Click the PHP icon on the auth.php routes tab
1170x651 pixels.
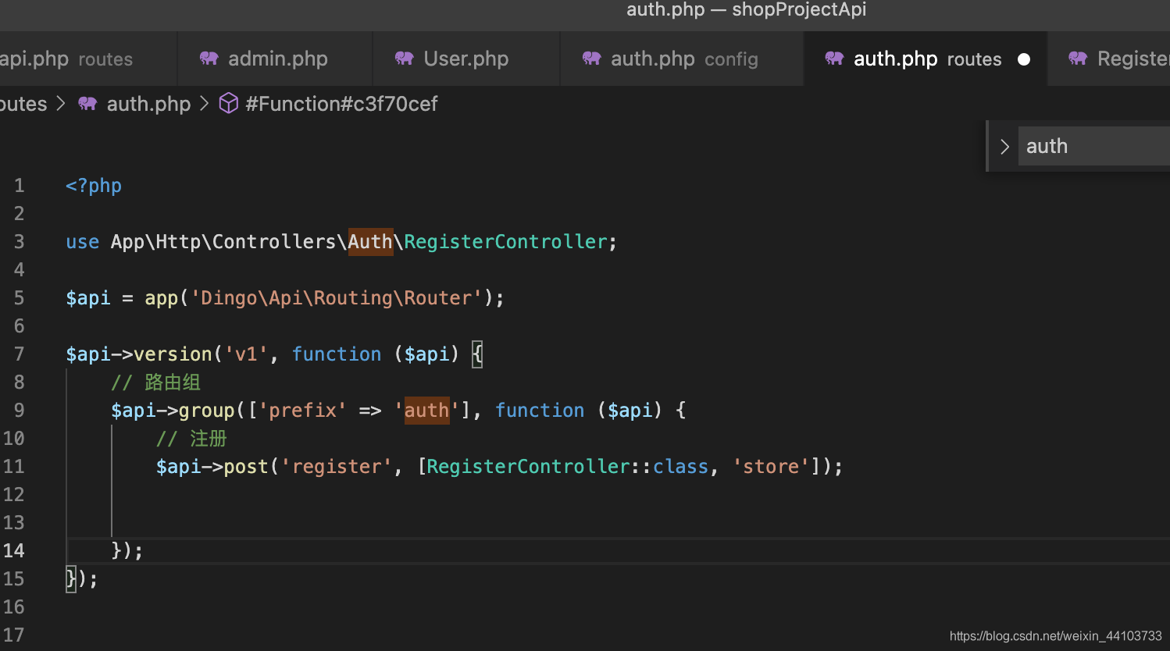click(834, 59)
